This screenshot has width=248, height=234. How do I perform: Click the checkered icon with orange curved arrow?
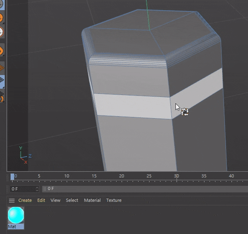[x=1, y=96]
